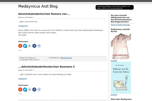This screenshot has height=101, width=152.
Task: Leave a comment on Numero vier post
Action: click(x=26, y=17)
